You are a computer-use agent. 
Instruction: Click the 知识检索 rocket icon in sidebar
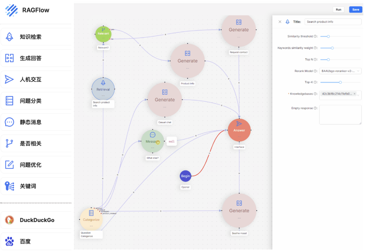(10, 37)
